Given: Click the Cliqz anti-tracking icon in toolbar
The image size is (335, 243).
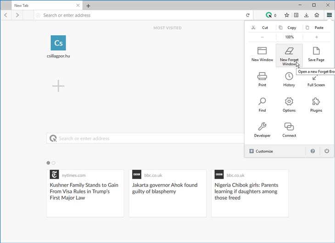Looking at the screenshot, I should [x=268, y=15].
